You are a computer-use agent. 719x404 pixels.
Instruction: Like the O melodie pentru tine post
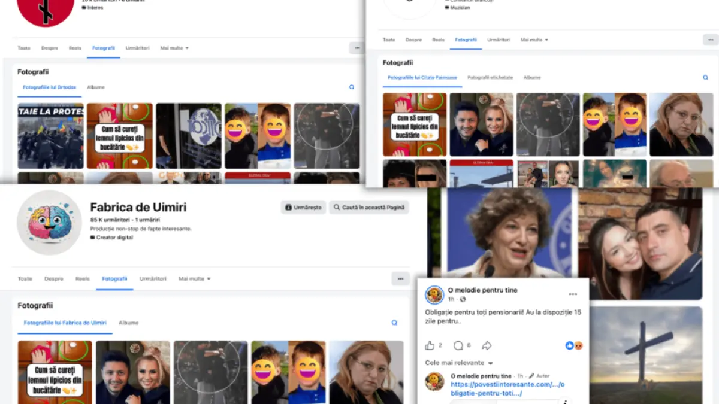click(x=430, y=345)
